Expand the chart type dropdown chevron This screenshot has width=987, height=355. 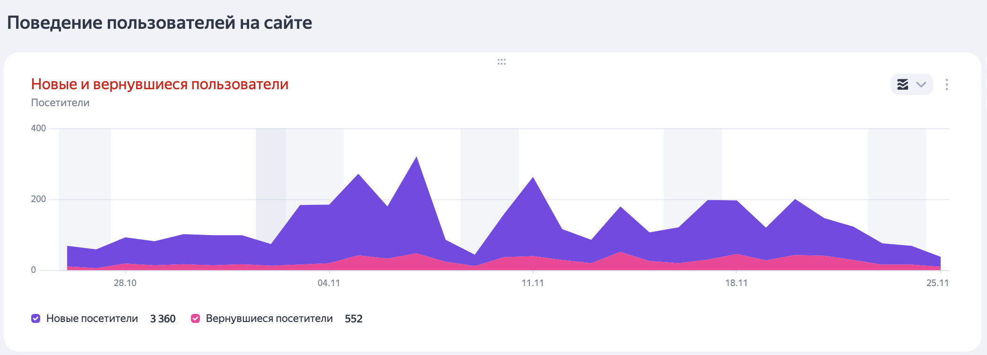click(921, 85)
